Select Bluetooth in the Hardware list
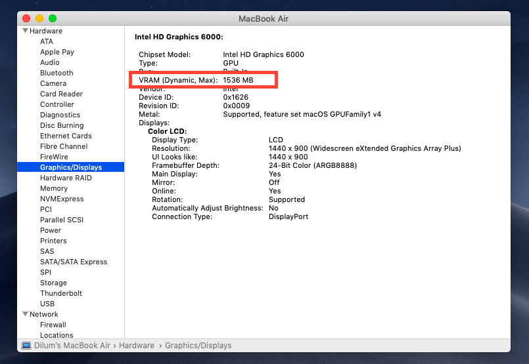Screen dimensions: 529x364 pyautogui.click(x=57, y=73)
